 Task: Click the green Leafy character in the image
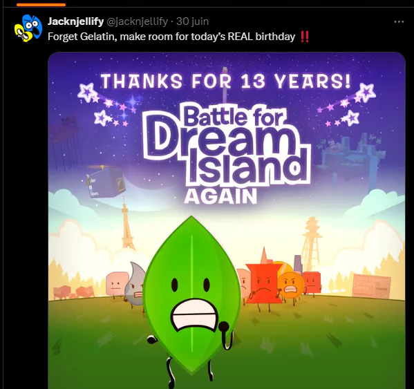[x=191, y=298]
